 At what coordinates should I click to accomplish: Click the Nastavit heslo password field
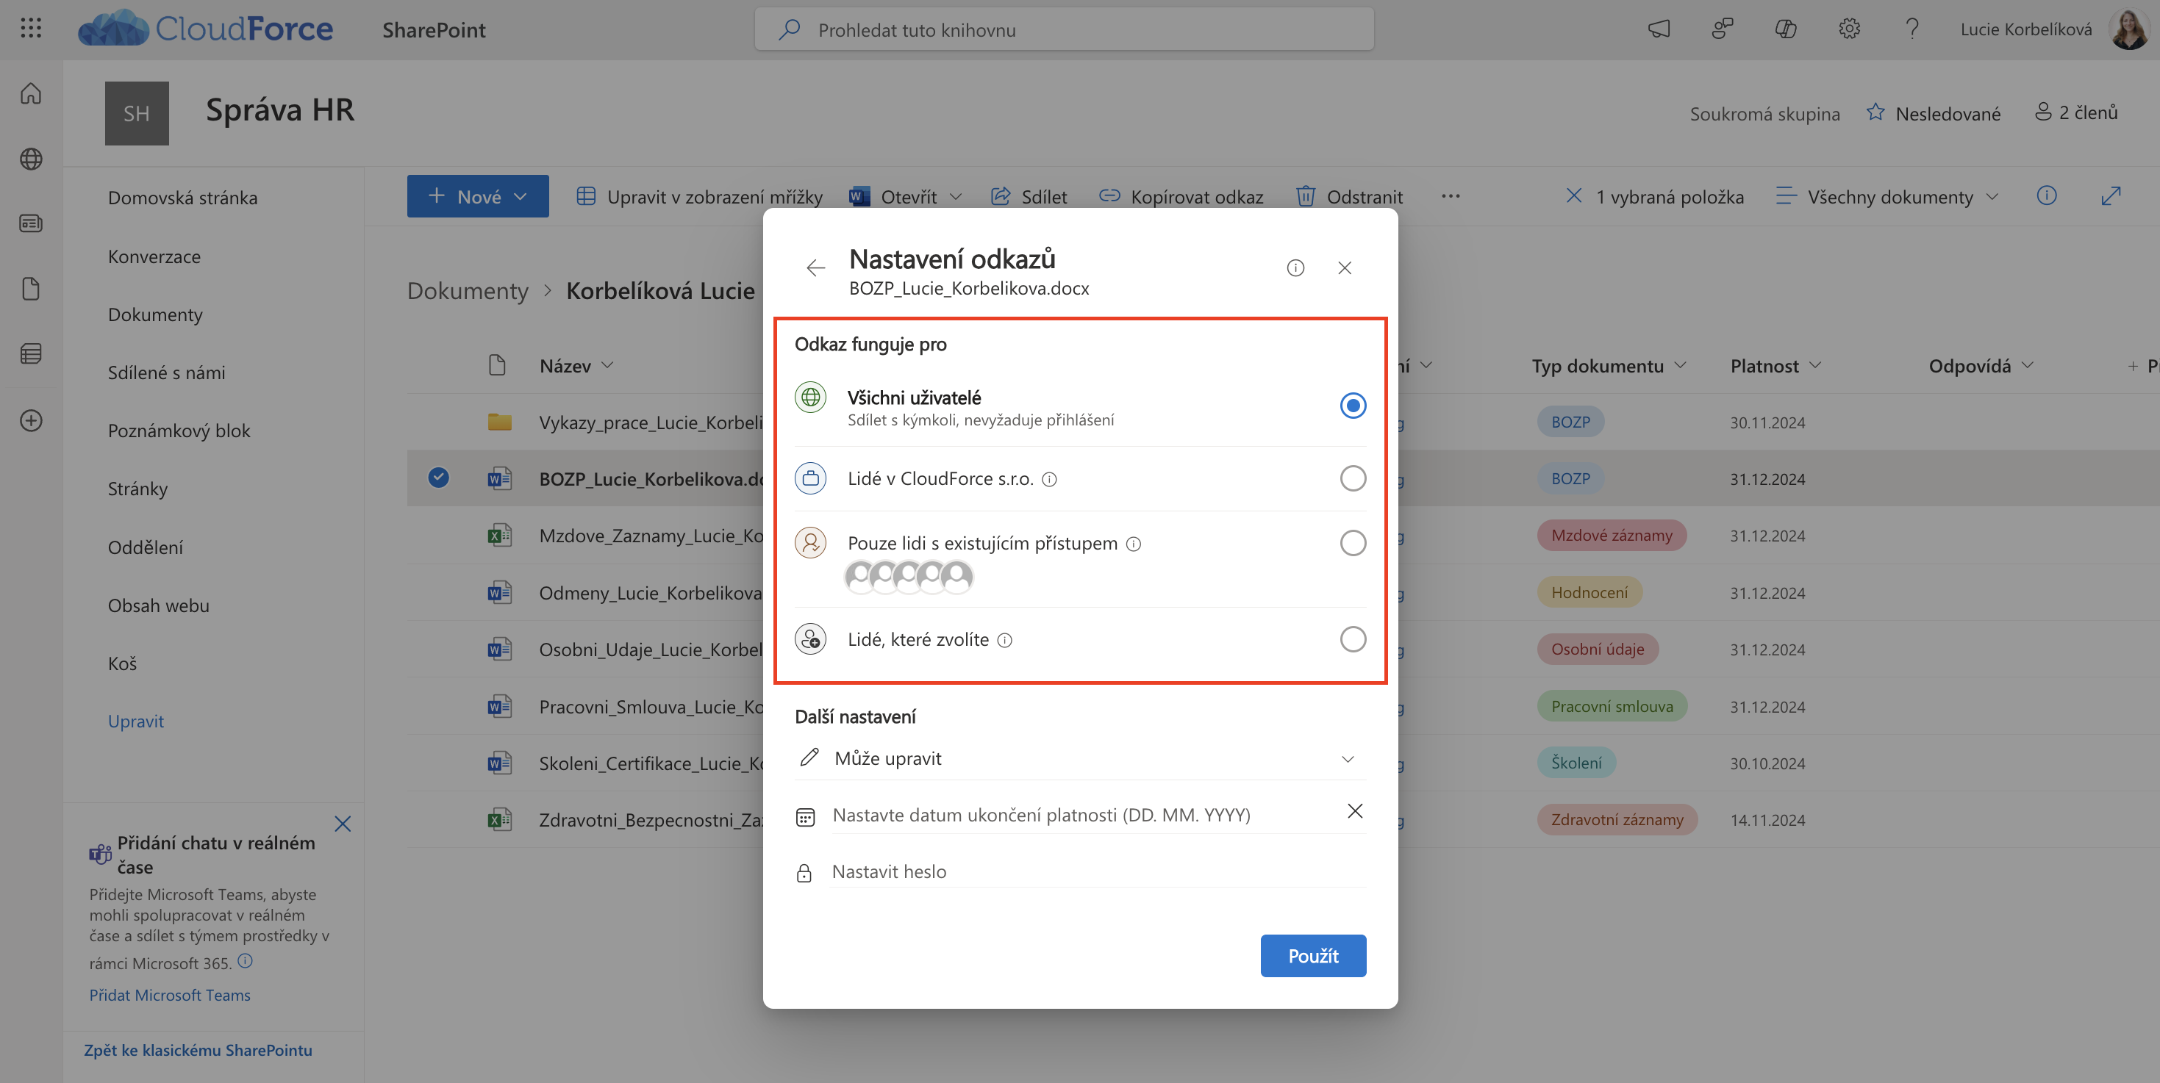[x=1097, y=872]
